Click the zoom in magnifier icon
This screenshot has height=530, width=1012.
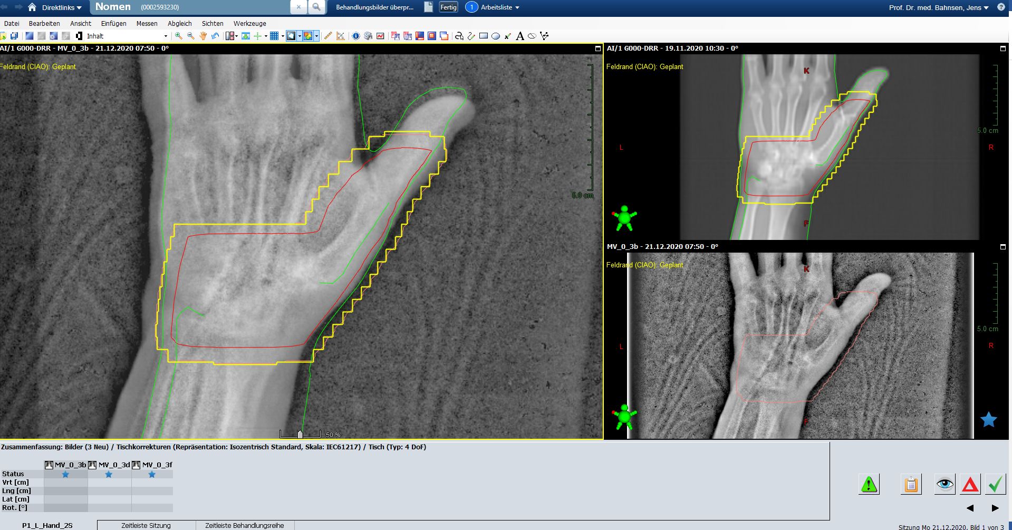179,36
